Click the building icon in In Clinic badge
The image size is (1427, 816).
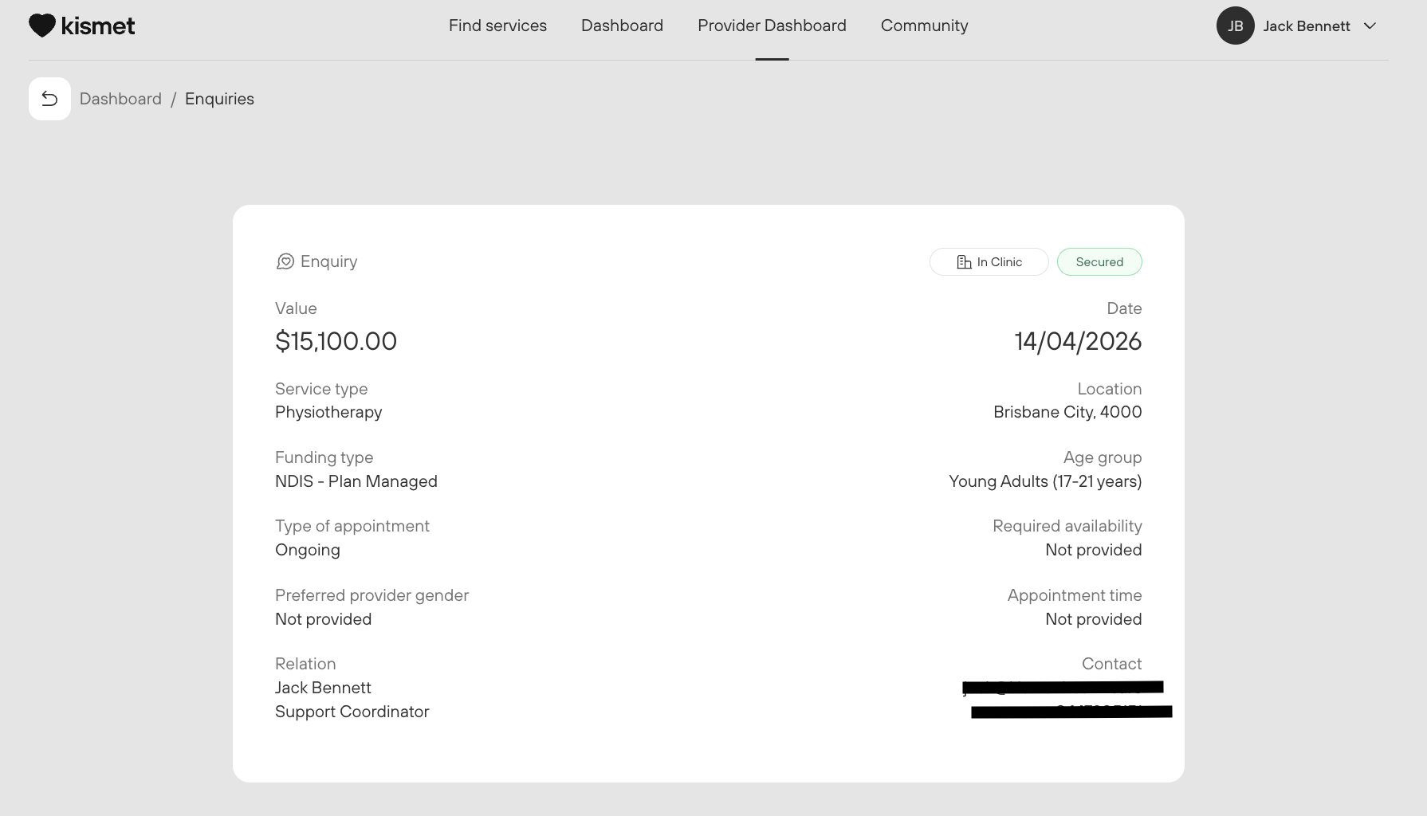(964, 262)
